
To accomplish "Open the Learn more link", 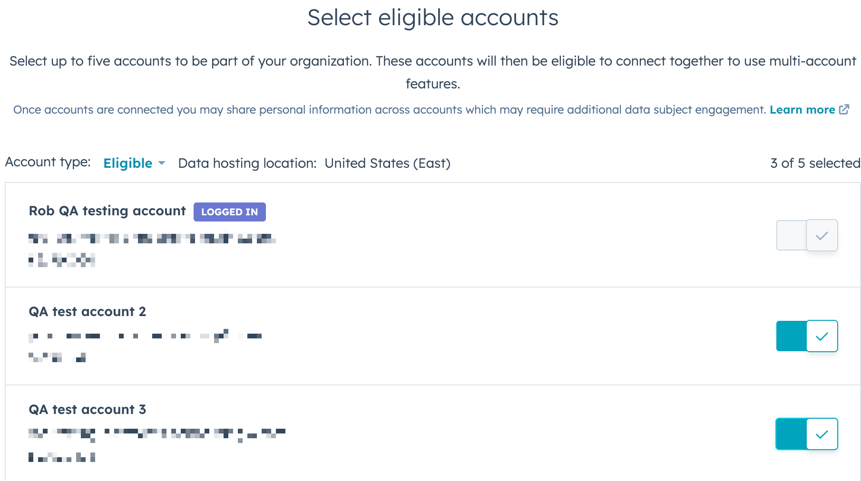I will pyautogui.click(x=802, y=109).
